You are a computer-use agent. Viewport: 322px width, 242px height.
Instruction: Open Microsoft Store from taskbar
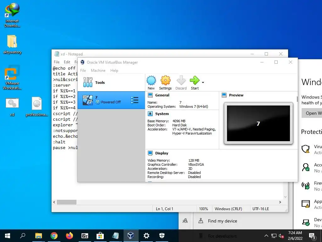100,236
